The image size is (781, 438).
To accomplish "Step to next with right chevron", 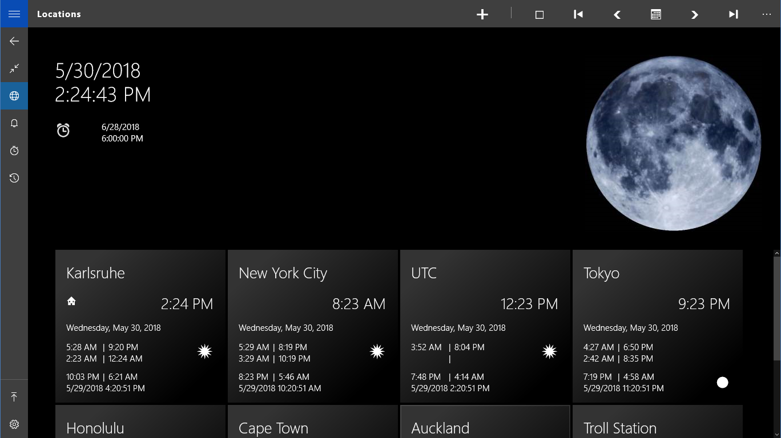I will coord(695,14).
